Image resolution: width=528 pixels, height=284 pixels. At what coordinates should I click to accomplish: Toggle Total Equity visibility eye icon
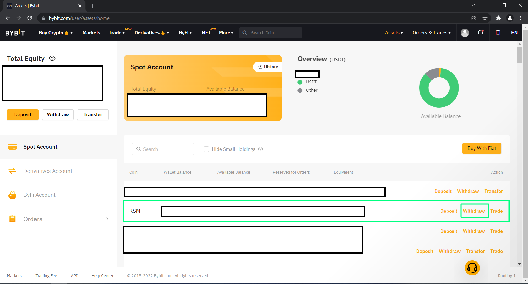point(52,58)
